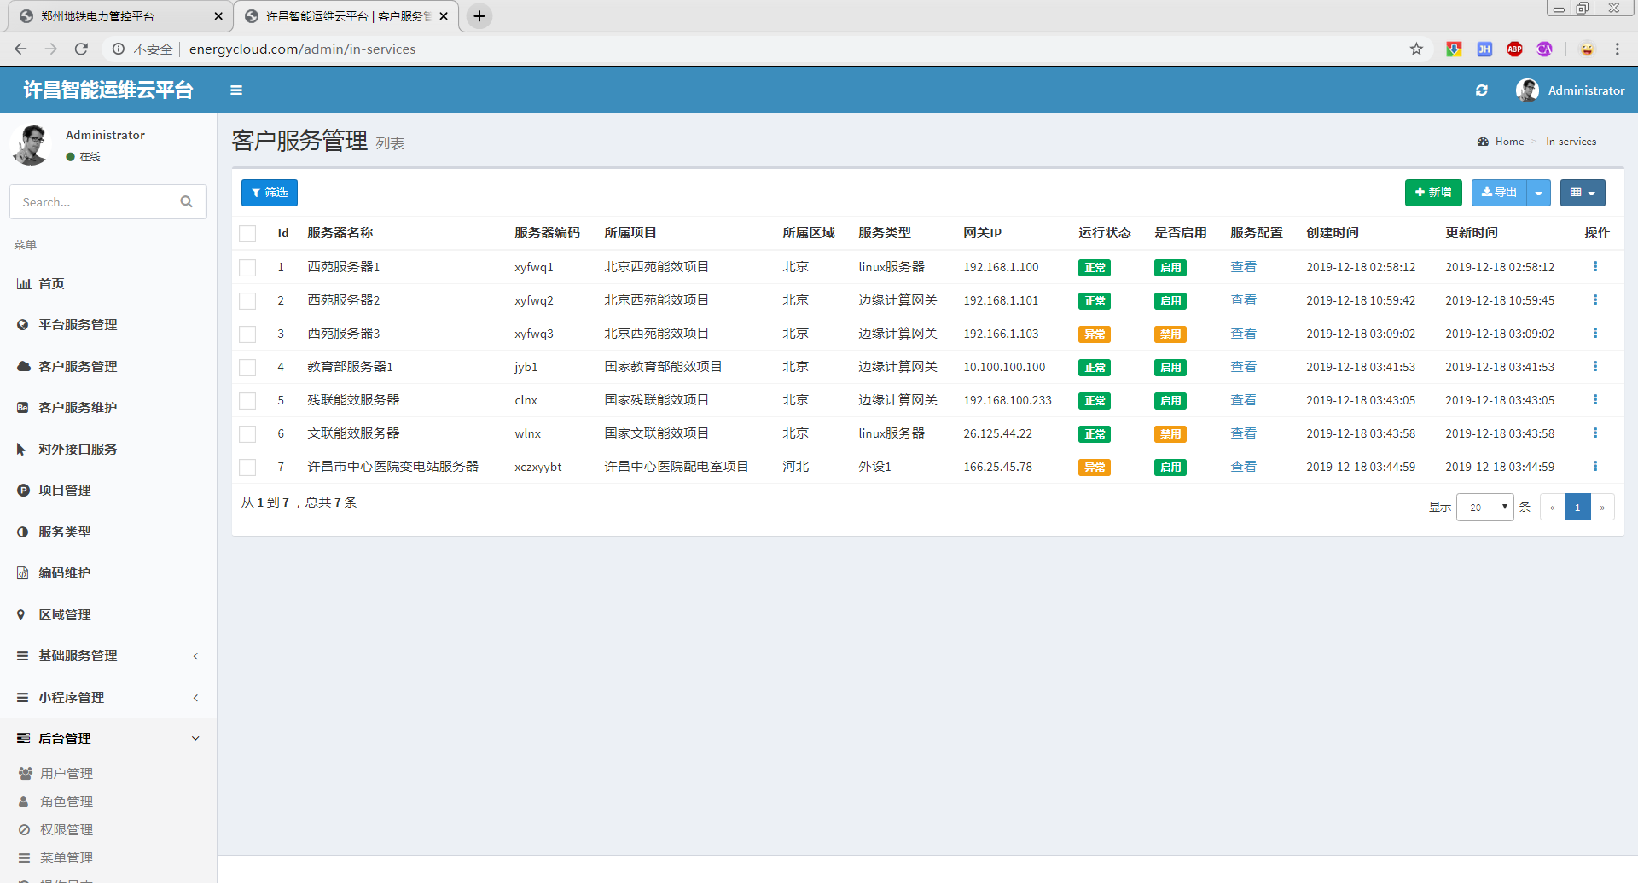Click the green 新增 button
1638x883 pixels.
pos(1432,193)
